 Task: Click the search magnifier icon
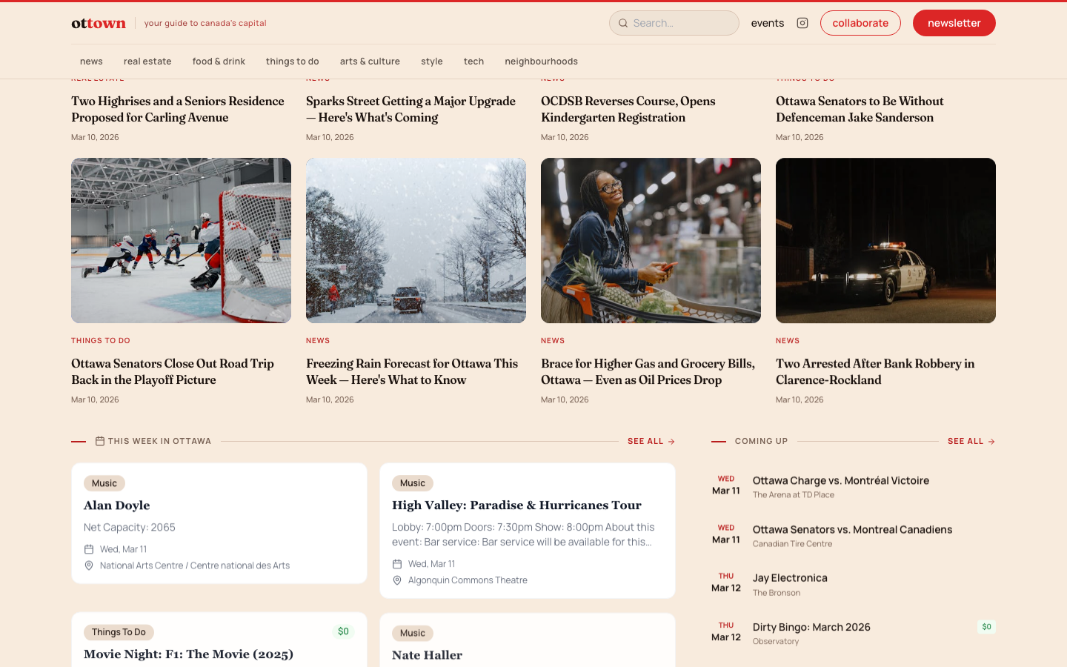coord(623,23)
